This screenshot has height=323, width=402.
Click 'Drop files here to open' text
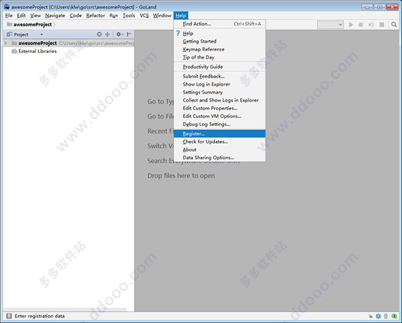181,176
